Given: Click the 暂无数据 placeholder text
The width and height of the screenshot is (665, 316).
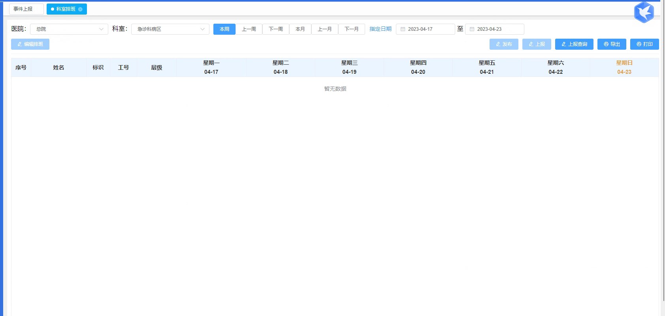Looking at the screenshot, I should 335,89.
